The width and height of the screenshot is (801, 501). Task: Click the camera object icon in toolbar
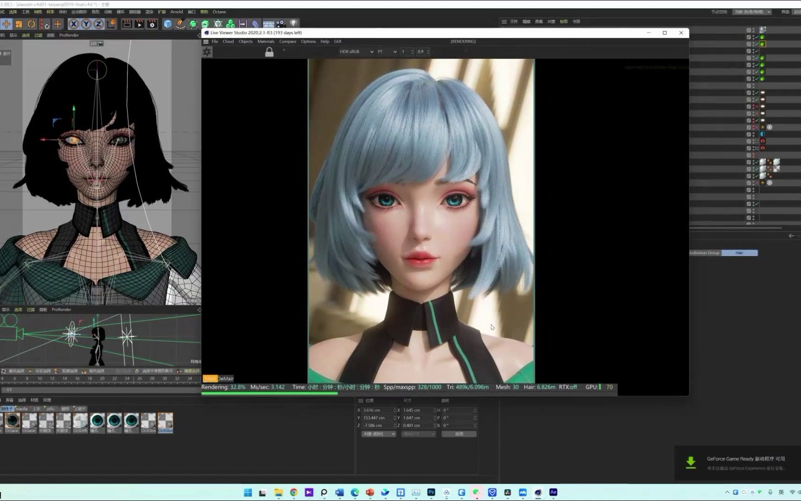click(281, 24)
